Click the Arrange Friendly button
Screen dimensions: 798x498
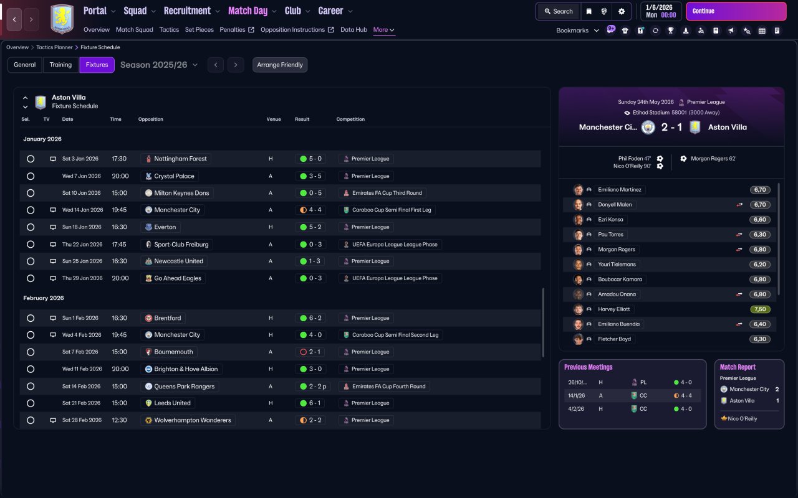280,65
